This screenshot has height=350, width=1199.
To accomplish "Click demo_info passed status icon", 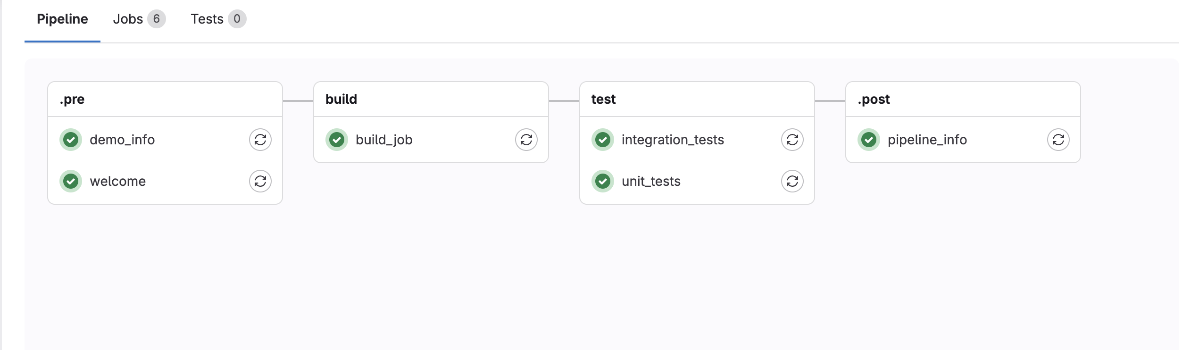I will pyautogui.click(x=71, y=140).
